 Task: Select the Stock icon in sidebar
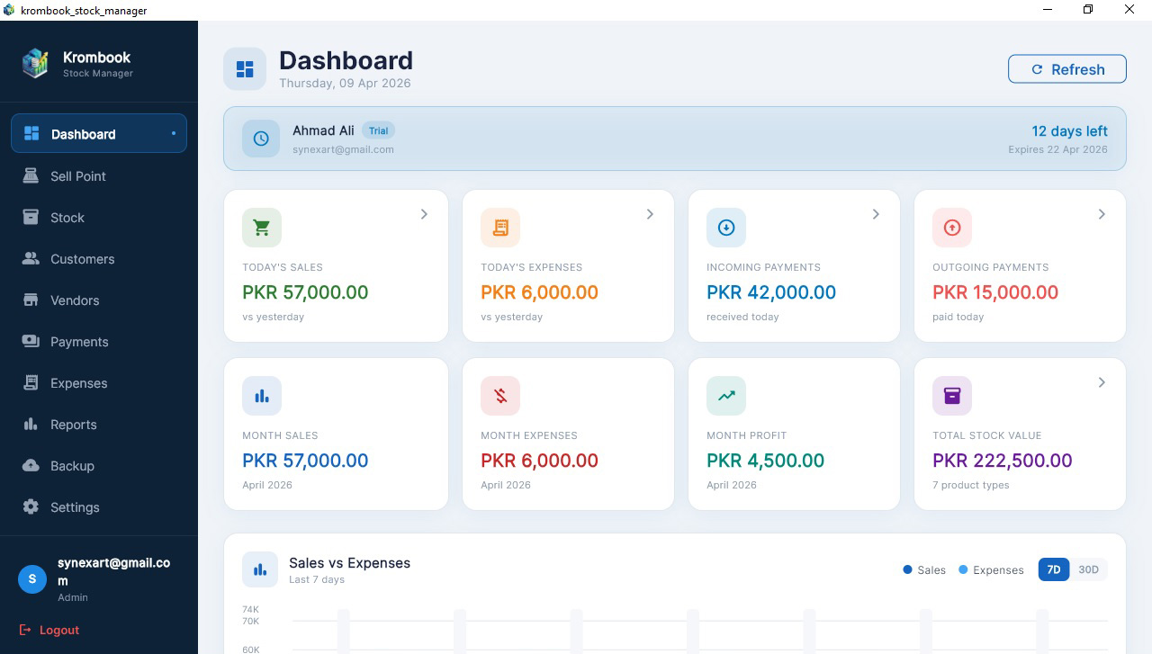pos(32,218)
